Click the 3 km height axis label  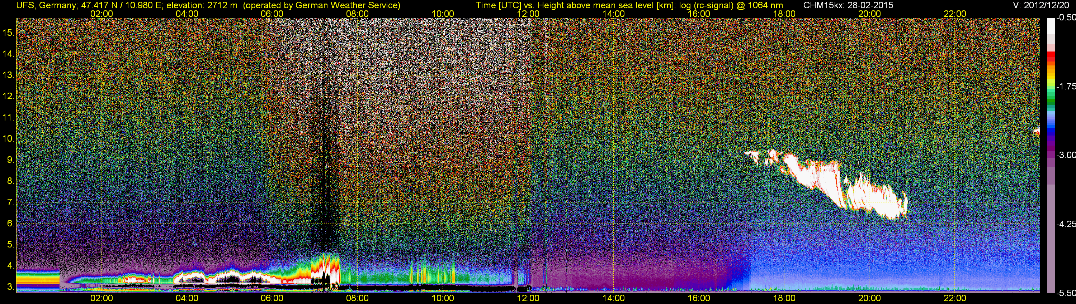click(10, 287)
